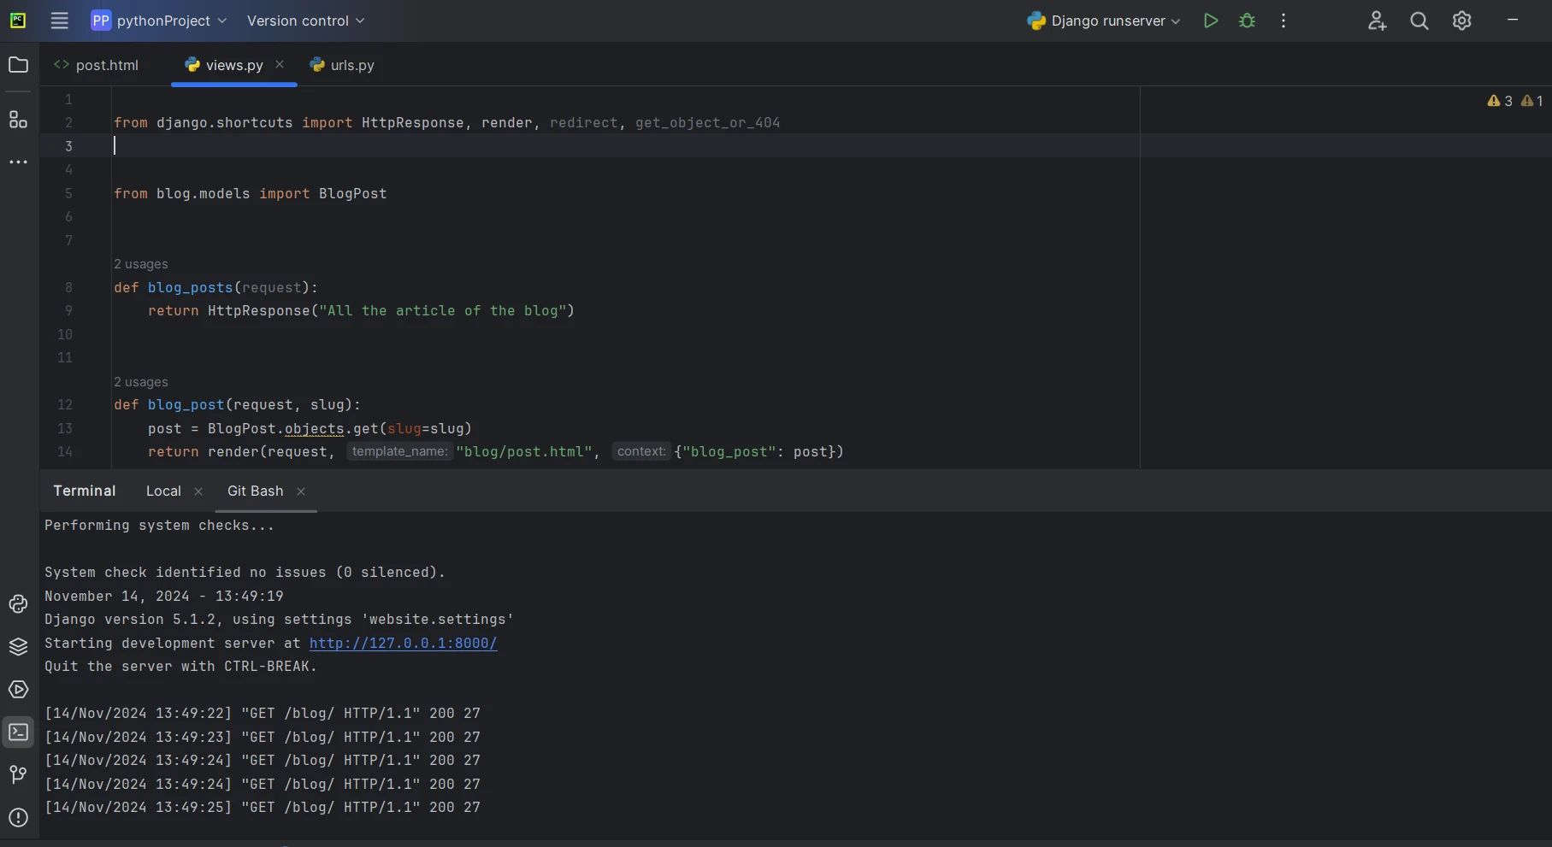The height and width of the screenshot is (847, 1552).
Task: Click the warnings indicator in the editor
Action: coord(1500,101)
